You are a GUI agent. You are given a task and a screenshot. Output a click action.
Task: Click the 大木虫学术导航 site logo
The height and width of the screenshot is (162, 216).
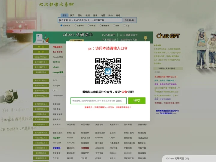pos(56,4)
